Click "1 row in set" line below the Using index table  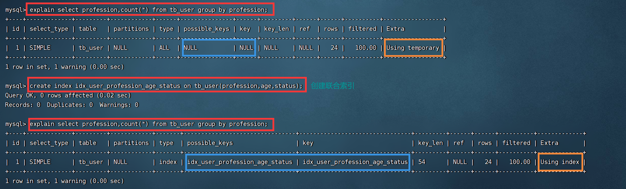click(x=64, y=181)
